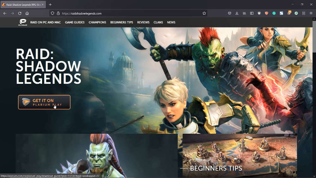
Task: Open a new tab with the plus button
Action: tap(50, 4)
